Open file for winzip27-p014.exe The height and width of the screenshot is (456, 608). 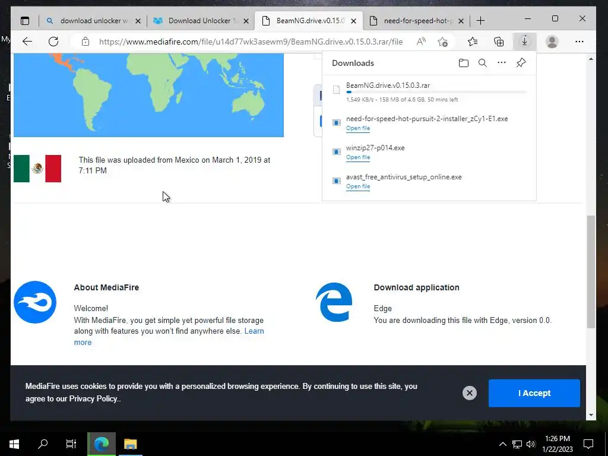(x=358, y=157)
